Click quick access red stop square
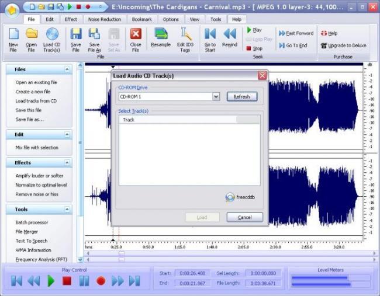The image size is (380, 296). tap(78, 7)
